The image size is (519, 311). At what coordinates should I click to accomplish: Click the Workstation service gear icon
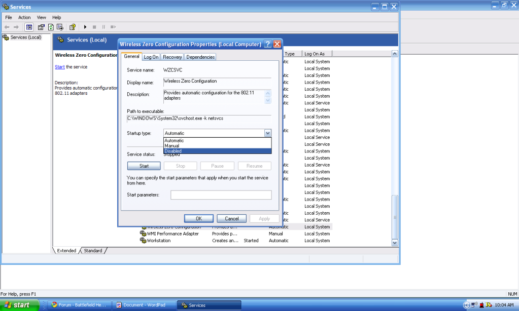pos(143,241)
